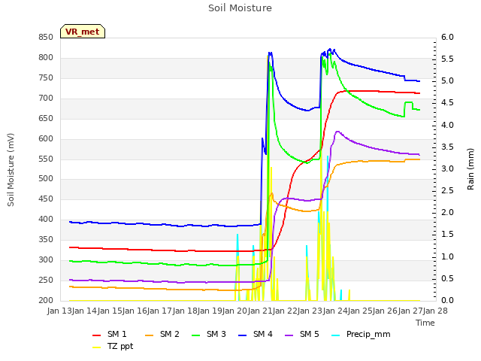The width and height of the screenshot is (481, 361).
Task: Click purple SM 5 legend color marker
Action: [x=289, y=335]
